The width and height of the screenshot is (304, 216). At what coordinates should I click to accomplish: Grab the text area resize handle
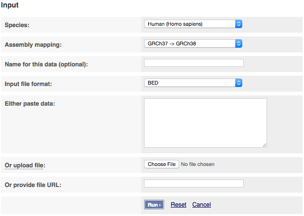[264, 145]
